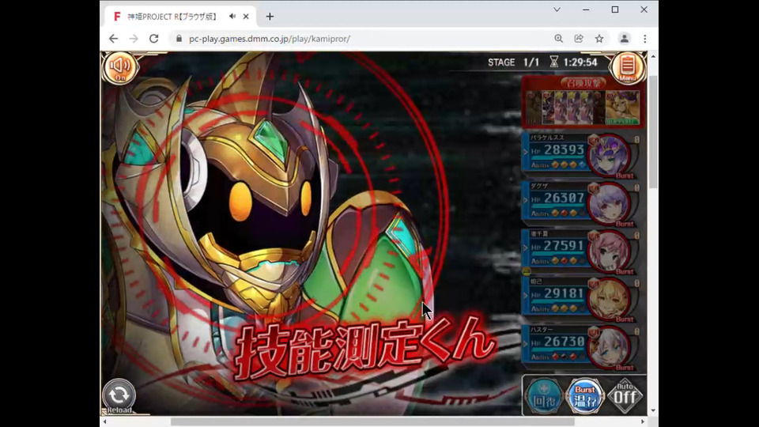Click the rightmost summon thumbnail

[x=622, y=108]
